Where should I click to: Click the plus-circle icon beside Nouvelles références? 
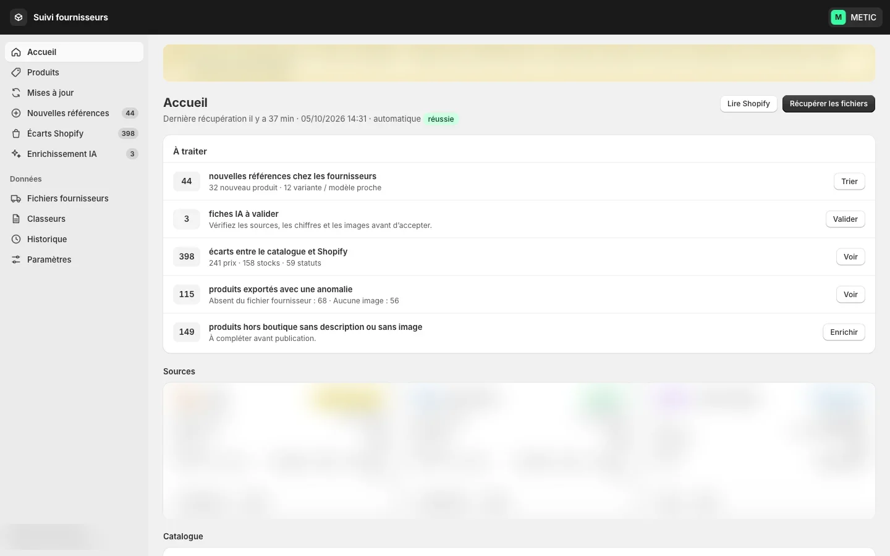click(x=16, y=113)
